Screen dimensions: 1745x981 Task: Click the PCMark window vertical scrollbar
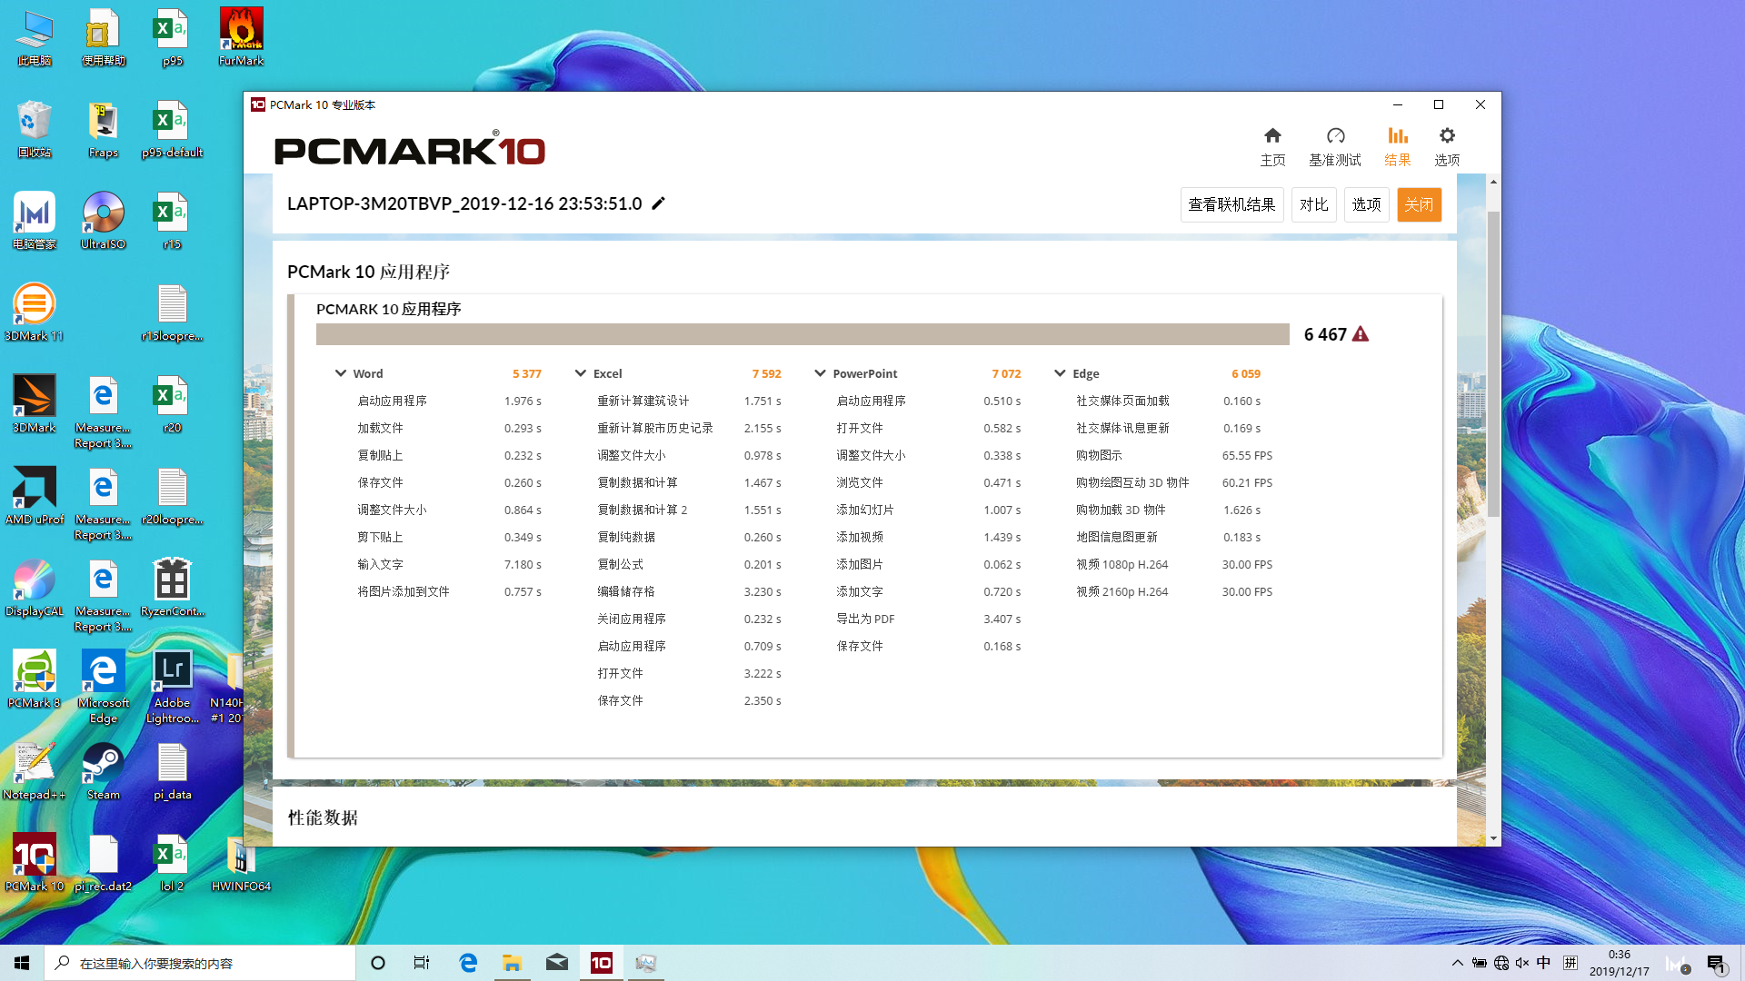(x=1493, y=363)
